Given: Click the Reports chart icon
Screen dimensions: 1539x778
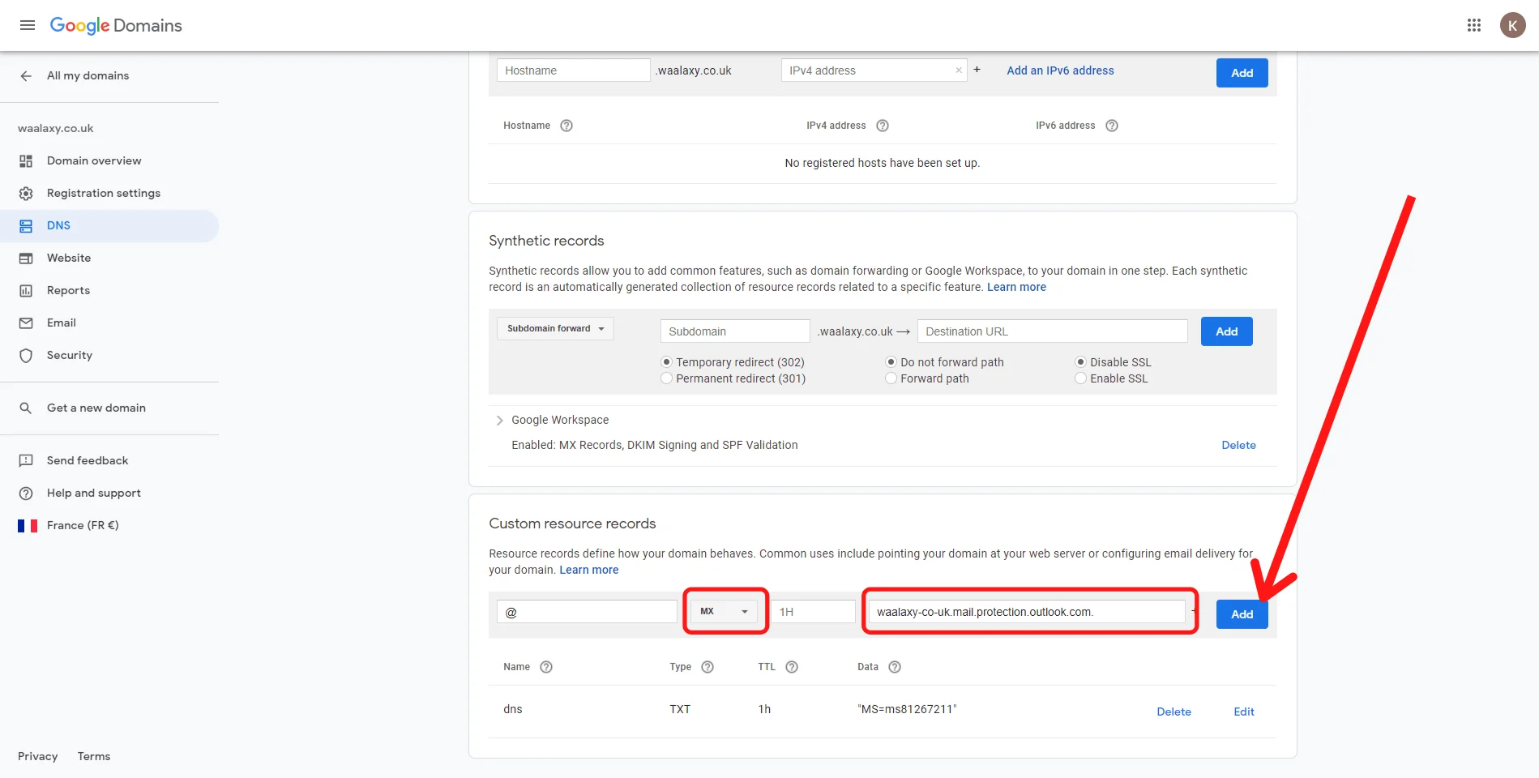Looking at the screenshot, I should point(26,291).
